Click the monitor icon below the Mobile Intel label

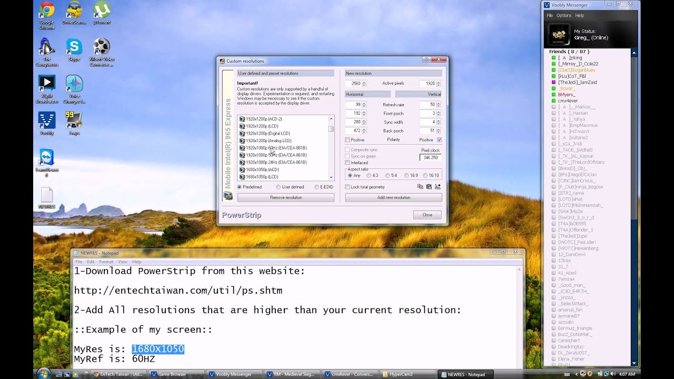(228, 196)
